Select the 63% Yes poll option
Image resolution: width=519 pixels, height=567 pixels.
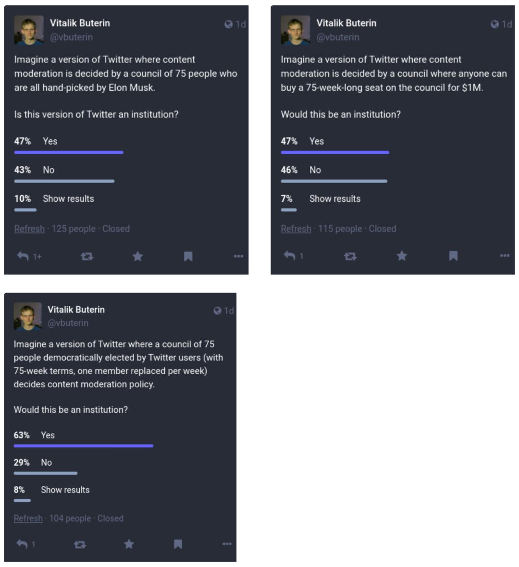48,435
